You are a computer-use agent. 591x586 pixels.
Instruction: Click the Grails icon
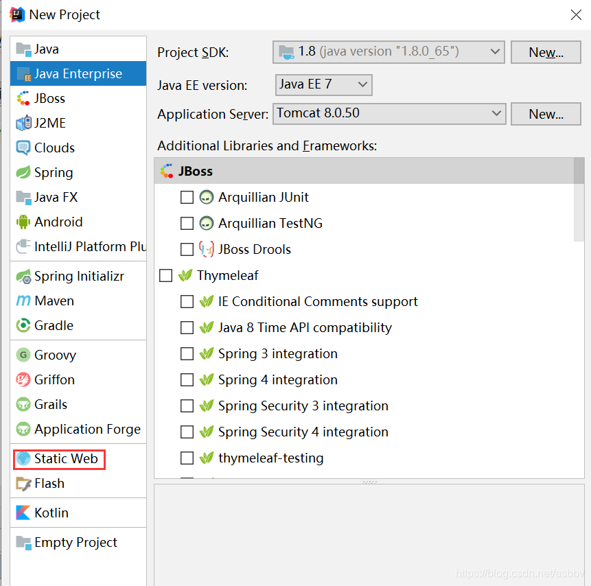pos(23,404)
